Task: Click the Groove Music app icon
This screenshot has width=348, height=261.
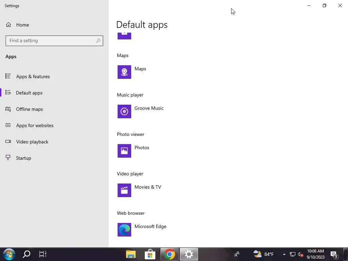Action: (124, 111)
